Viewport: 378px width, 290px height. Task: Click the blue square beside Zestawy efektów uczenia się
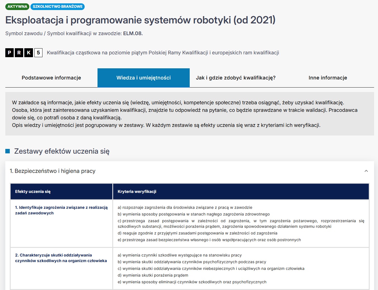pyautogui.click(x=8, y=151)
